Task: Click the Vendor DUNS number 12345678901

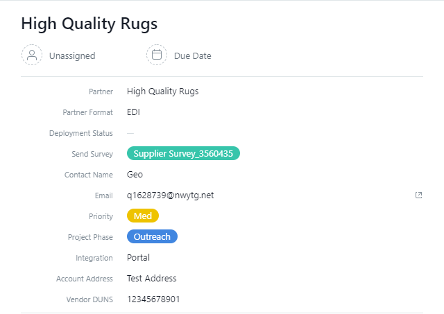Action: 153,299
